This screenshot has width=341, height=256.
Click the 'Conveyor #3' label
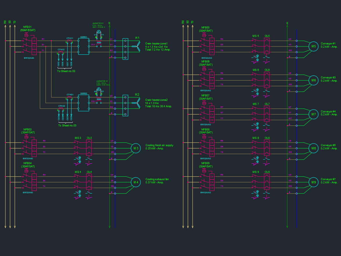pyautogui.click(x=328, y=77)
